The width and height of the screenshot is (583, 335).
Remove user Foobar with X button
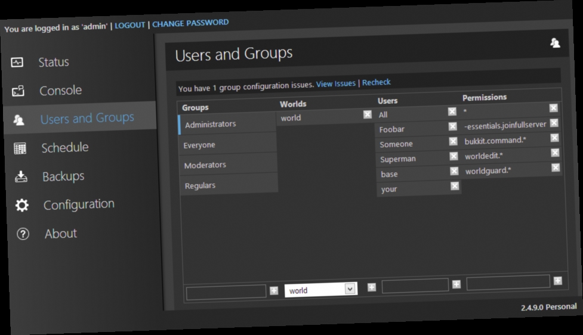[x=452, y=126]
